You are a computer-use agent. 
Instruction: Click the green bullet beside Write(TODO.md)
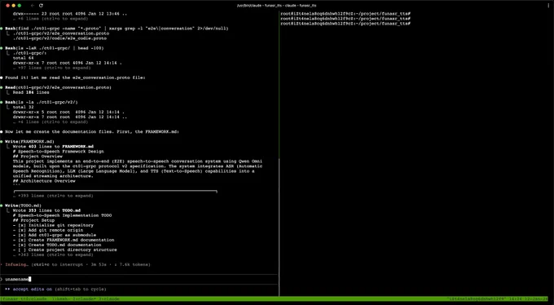[x=2, y=206]
